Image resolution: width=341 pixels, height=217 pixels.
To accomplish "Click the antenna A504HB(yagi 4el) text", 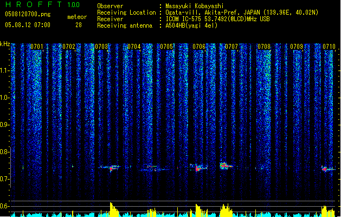I will click(x=191, y=25).
